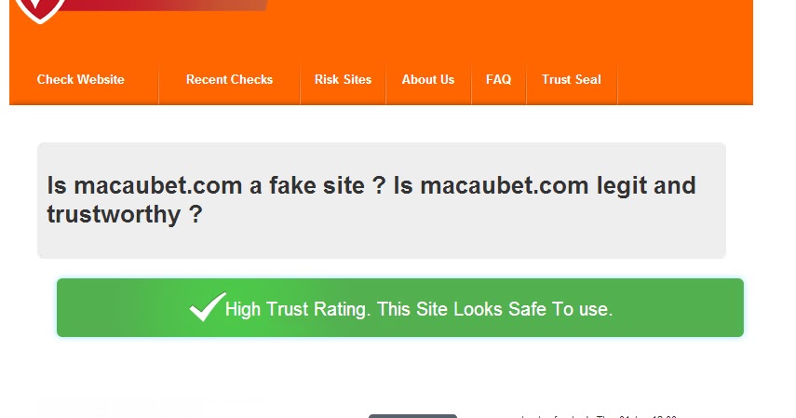This screenshot has height=418, width=796.
Task: Click the word 'trustworthy ?' in the heading
Action: [x=125, y=214]
